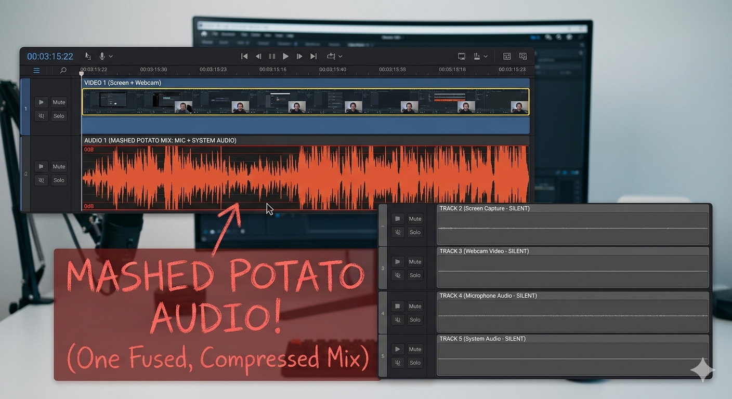Expand the chevron next to the loop/insert icon
Image resolution: width=732 pixels, height=399 pixels.
pyautogui.click(x=341, y=56)
